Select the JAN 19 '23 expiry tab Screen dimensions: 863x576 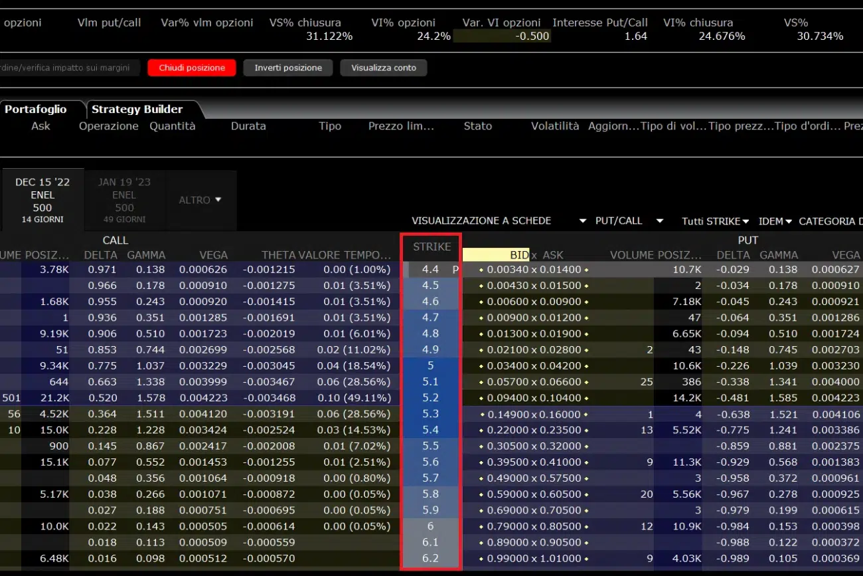click(x=124, y=200)
